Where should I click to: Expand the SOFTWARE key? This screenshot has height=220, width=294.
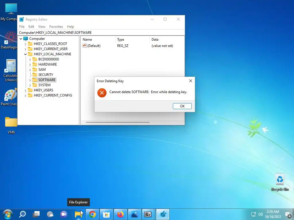30,80
